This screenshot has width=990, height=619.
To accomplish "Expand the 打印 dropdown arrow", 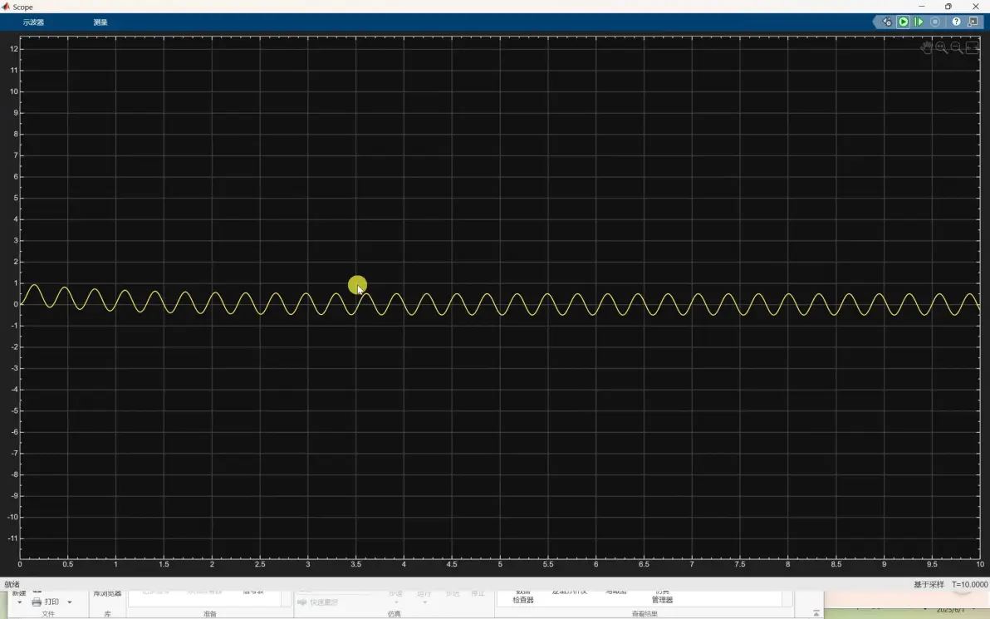I will [x=70, y=602].
